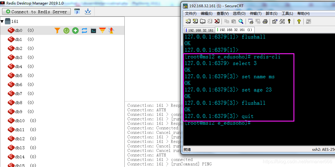
Task: Select db2 in the database tree
Action: coord(19,48)
